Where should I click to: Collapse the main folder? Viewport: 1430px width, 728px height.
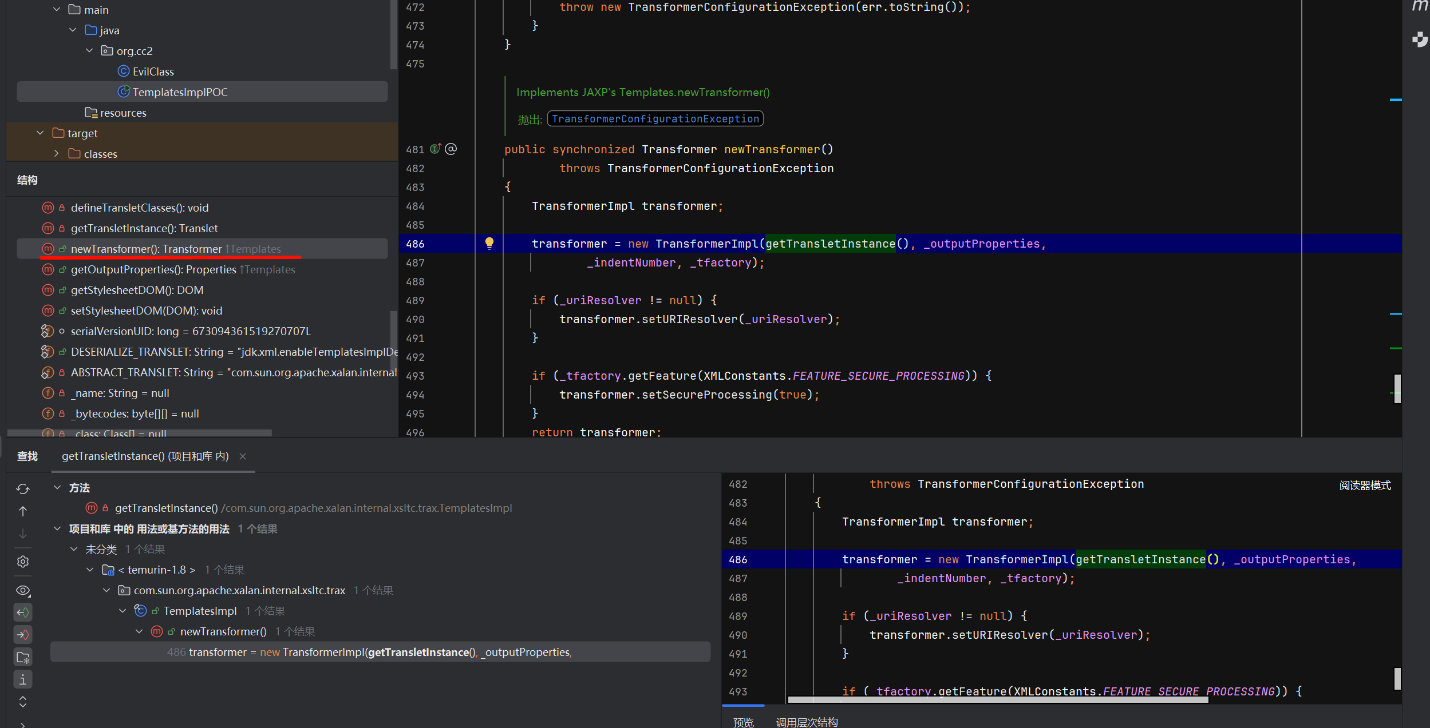point(57,9)
